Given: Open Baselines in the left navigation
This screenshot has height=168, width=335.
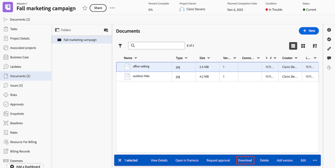Looking at the screenshot, I should tap(25, 123).
